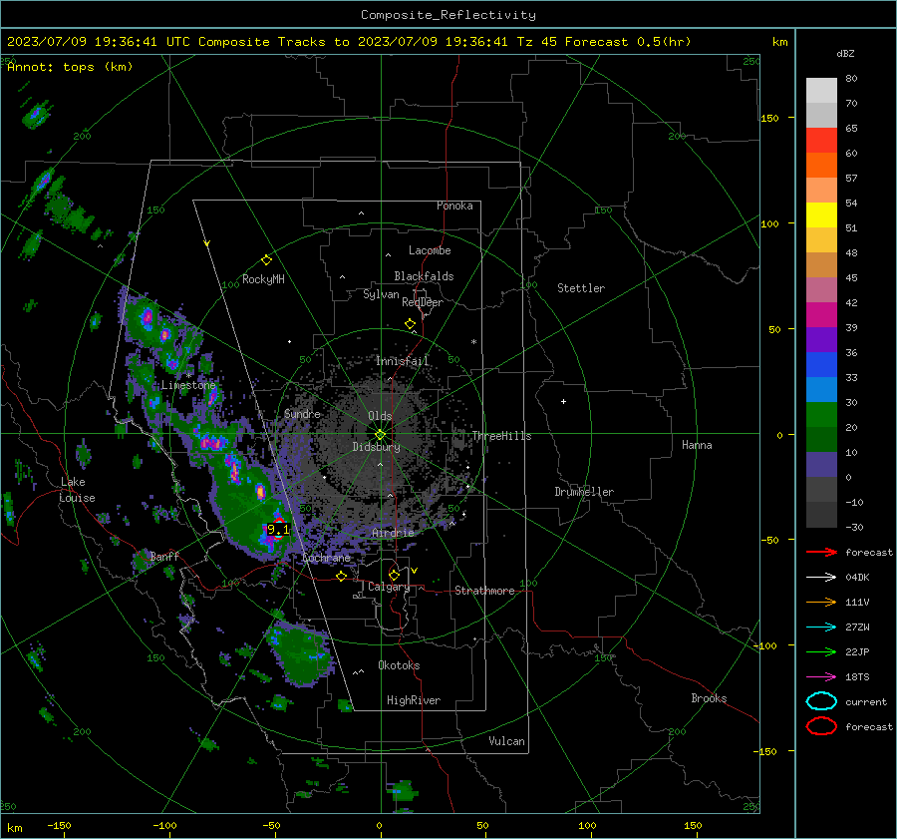Click the 65 dBZ red color swatch
Screen dimensions: 897x839
pos(821,140)
